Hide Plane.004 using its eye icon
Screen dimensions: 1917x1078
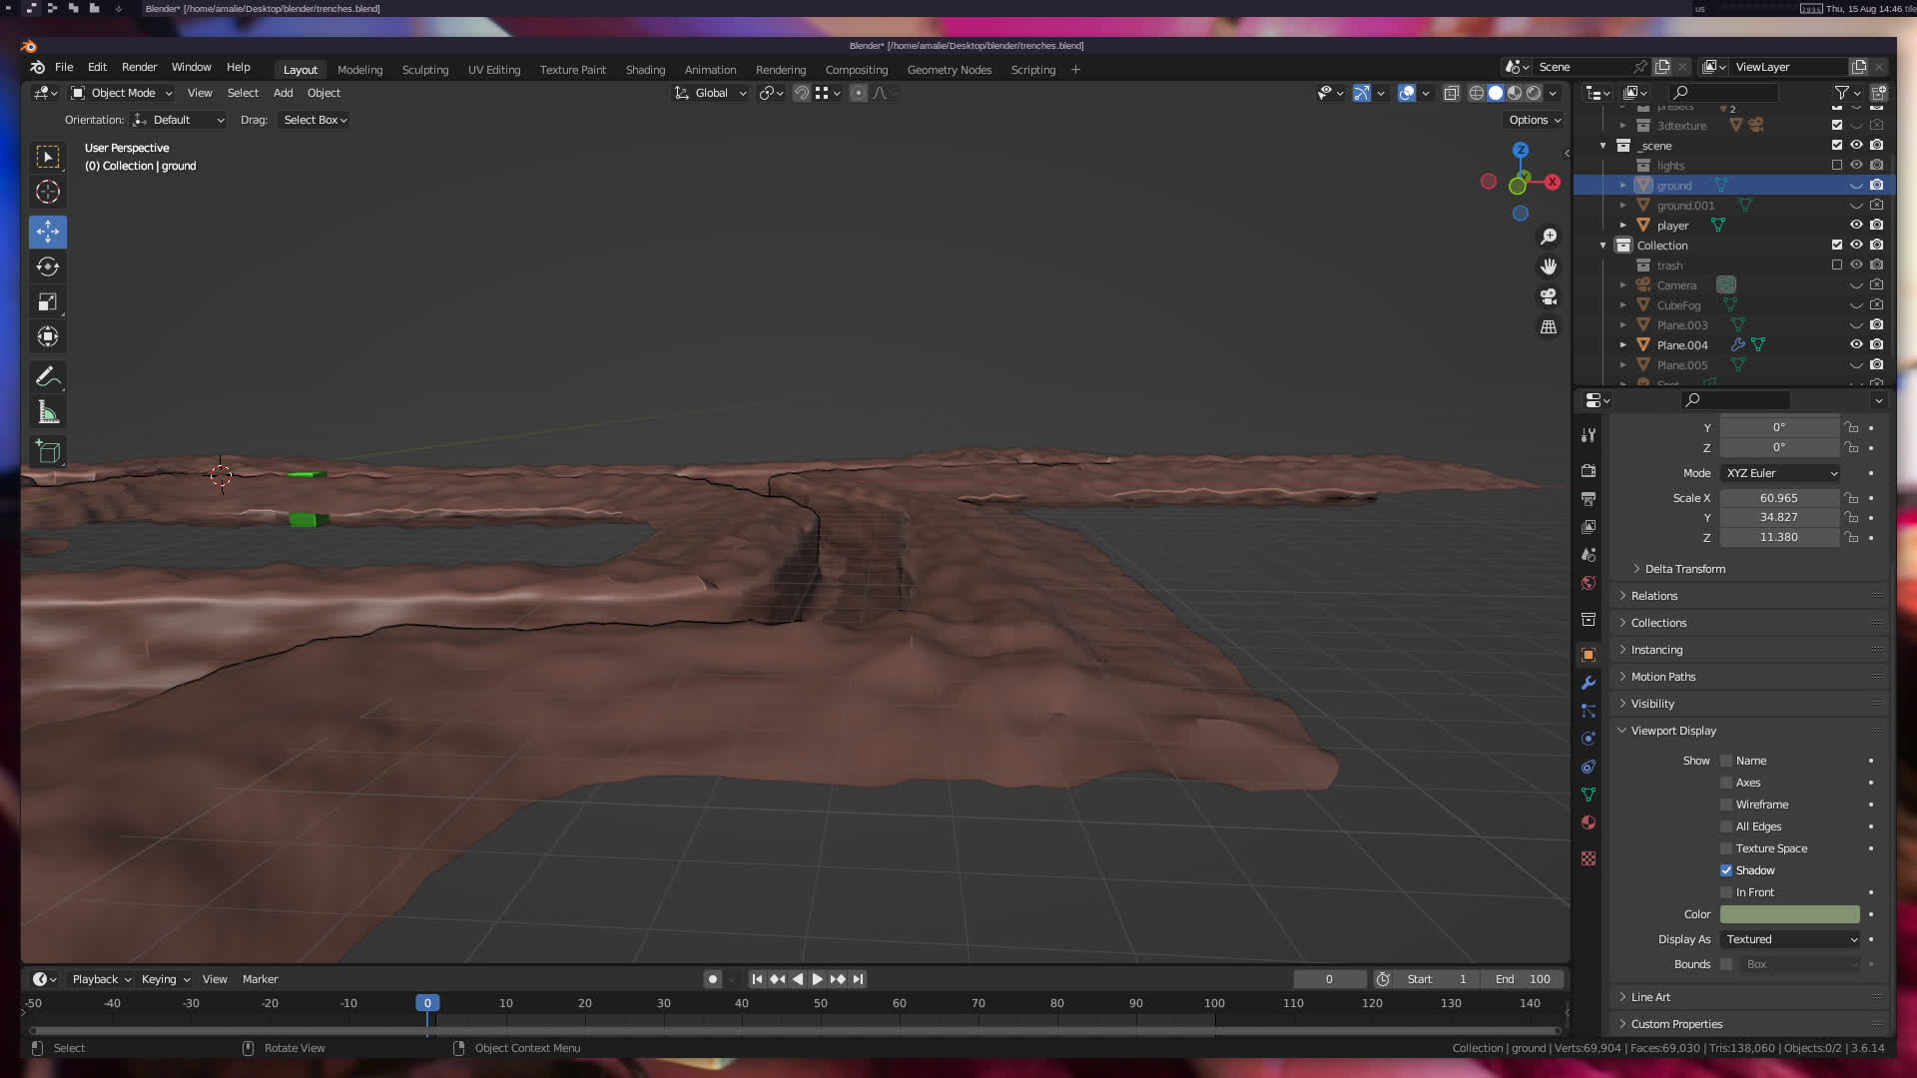[x=1856, y=344]
